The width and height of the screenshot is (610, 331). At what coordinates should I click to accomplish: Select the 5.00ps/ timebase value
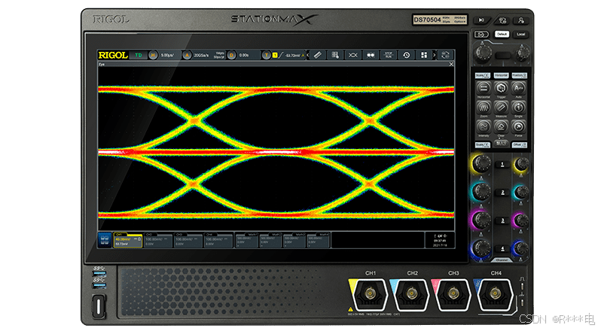(168, 56)
